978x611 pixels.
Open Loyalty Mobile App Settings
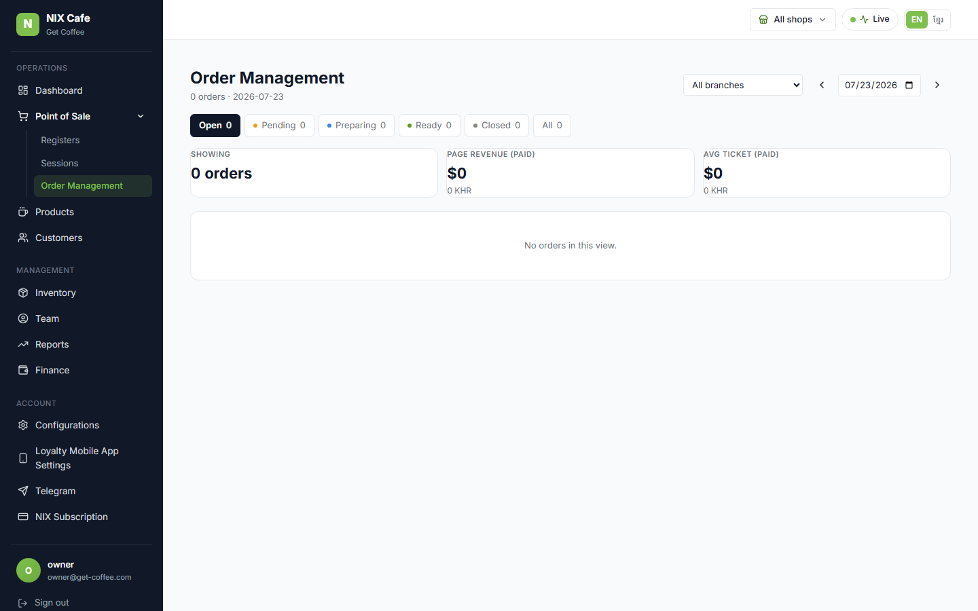(x=81, y=458)
